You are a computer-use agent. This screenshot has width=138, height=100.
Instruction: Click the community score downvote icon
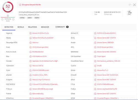pos(2,19)
